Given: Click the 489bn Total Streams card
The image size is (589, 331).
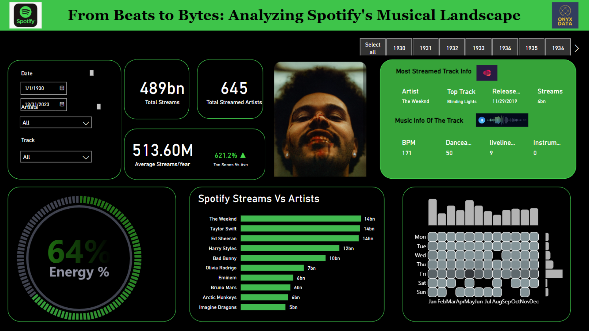Looking at the screenshot, I should pyautogui.click(x=157, y=89).
